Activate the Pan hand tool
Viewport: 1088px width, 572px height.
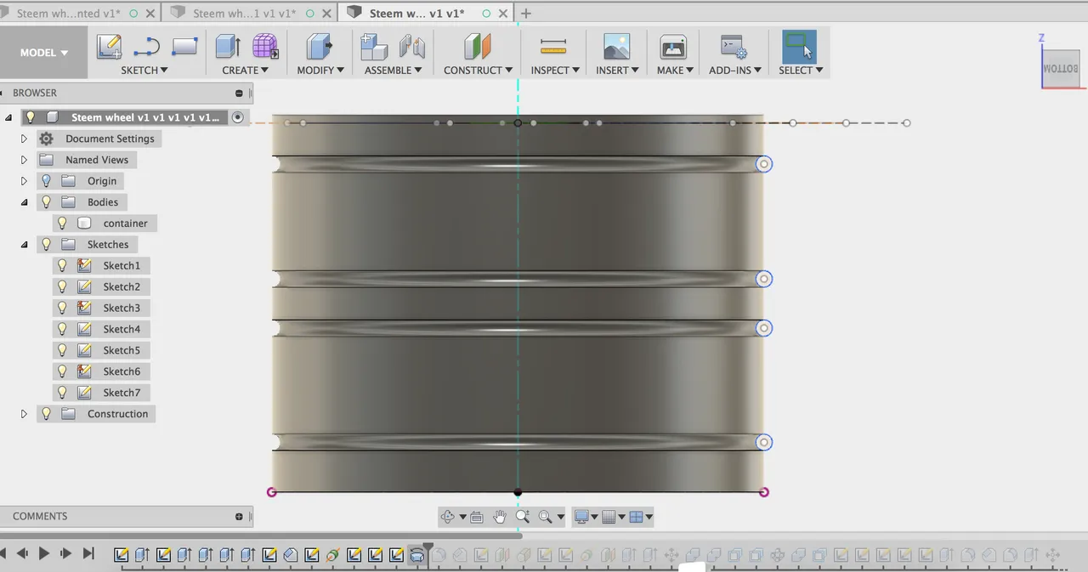point(500,517)
